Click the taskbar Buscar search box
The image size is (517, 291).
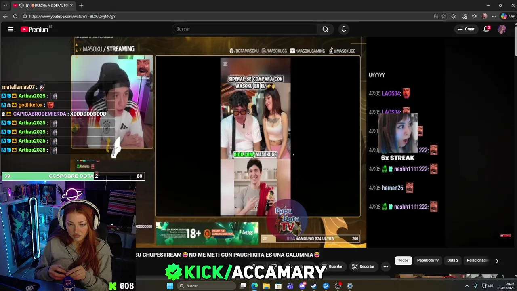tap(206, 286)
